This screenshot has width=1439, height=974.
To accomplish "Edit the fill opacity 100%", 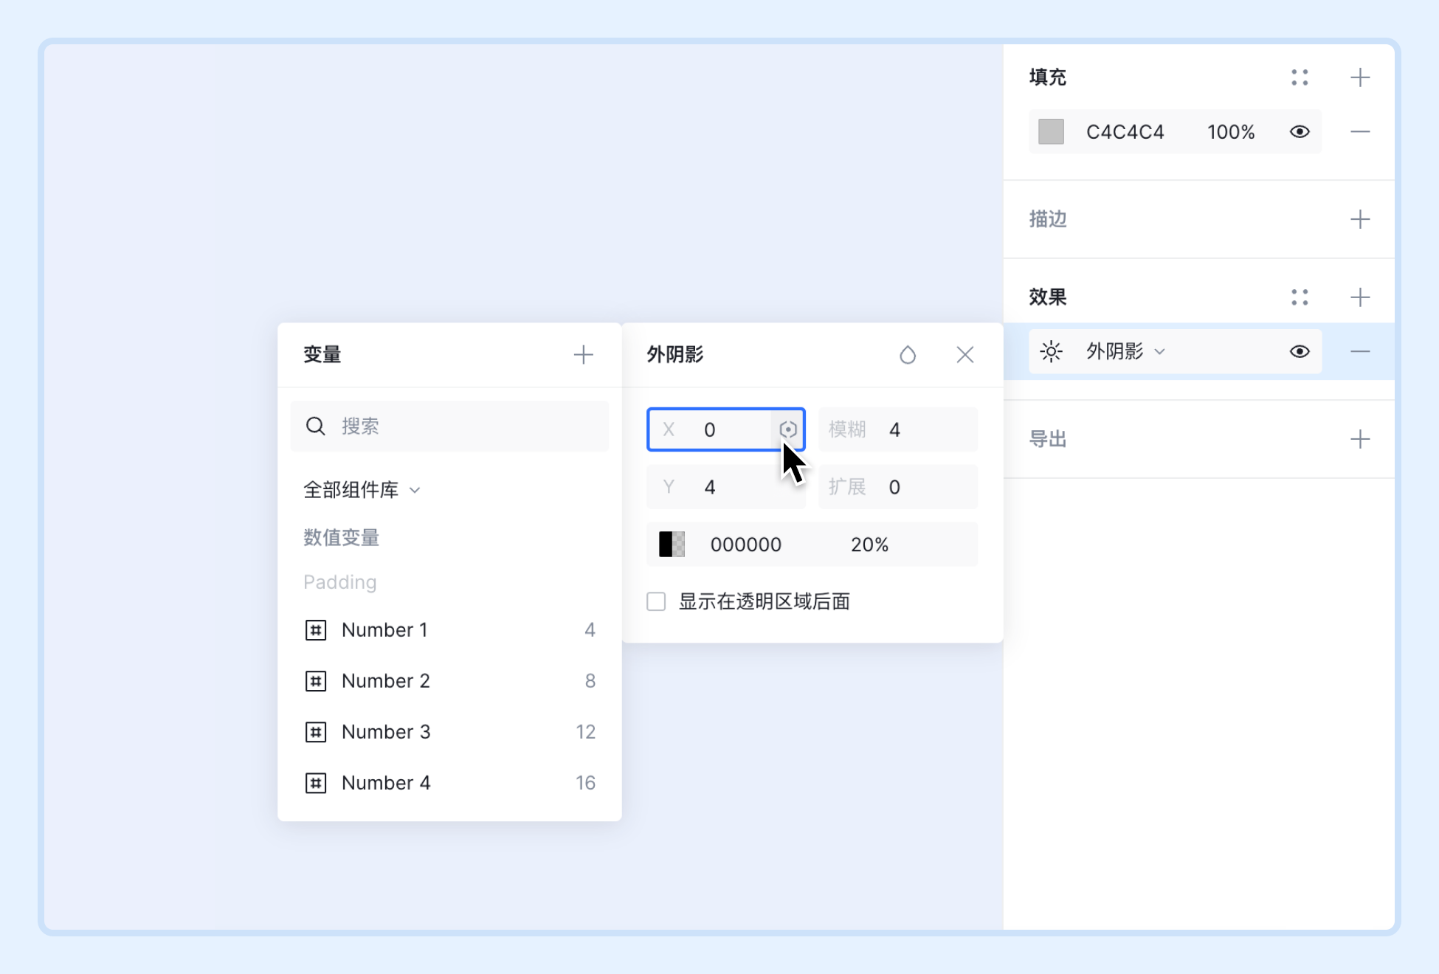I will coord(1230,132).
